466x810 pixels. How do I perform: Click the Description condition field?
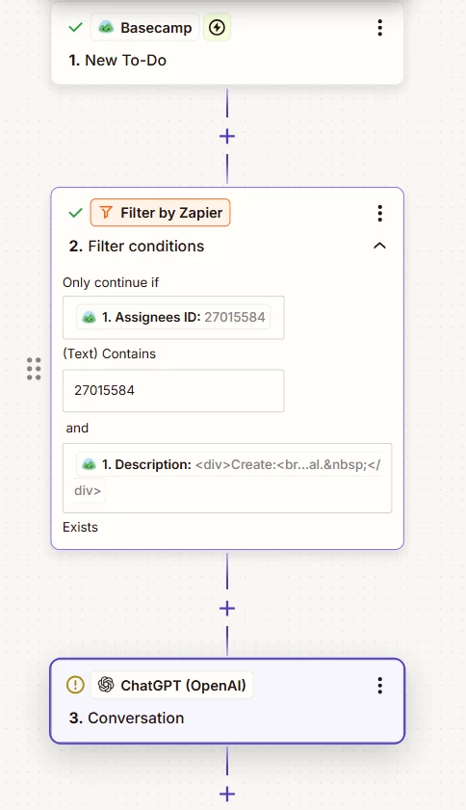(227, 478)
